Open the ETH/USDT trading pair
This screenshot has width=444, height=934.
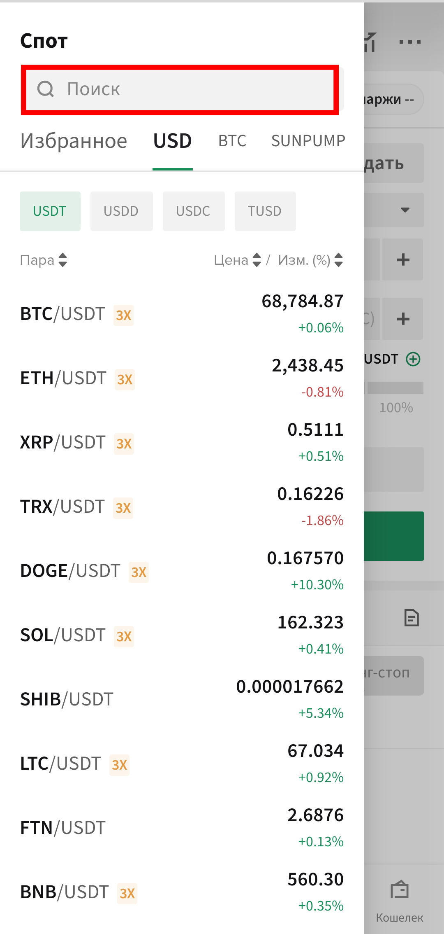coord(182,378)
